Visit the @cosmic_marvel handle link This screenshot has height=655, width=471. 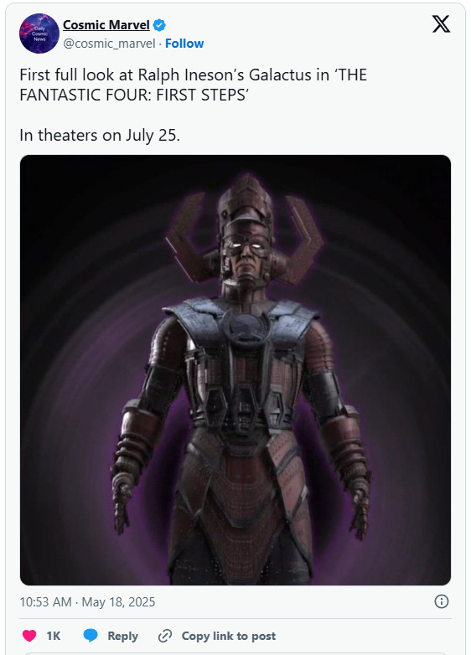click(x=109, y=44)
